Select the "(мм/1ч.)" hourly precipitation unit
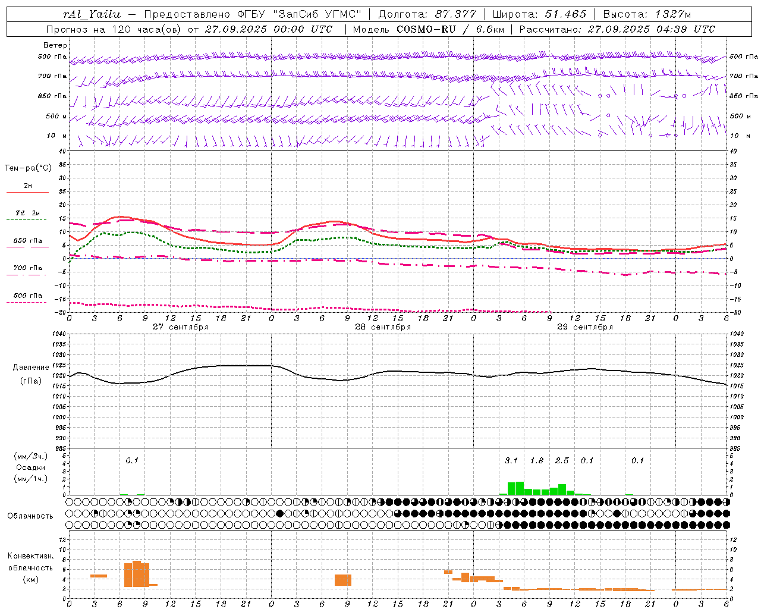The height and width of the screenshot is (609, 761). (x=31, y=479)
